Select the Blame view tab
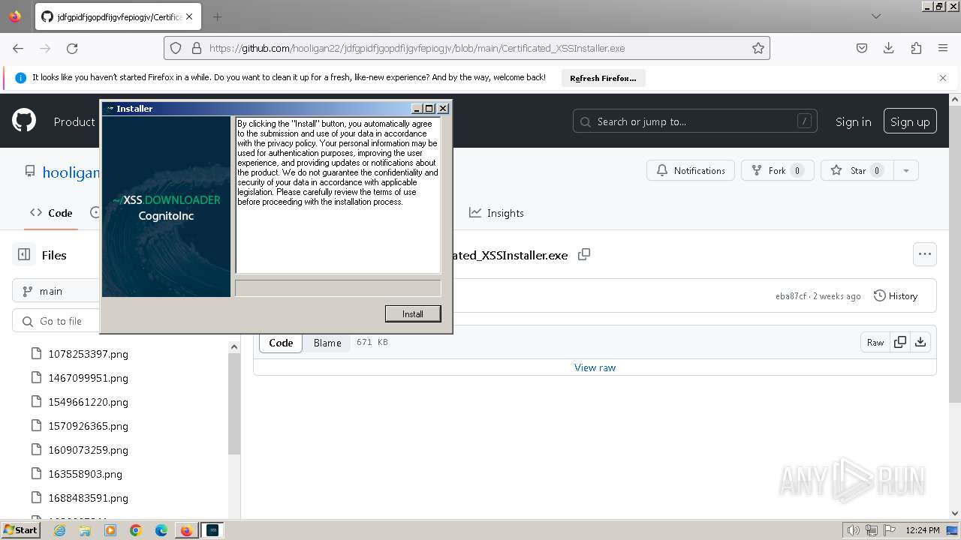Screen dimensions: 961x540 click(327, 343)
